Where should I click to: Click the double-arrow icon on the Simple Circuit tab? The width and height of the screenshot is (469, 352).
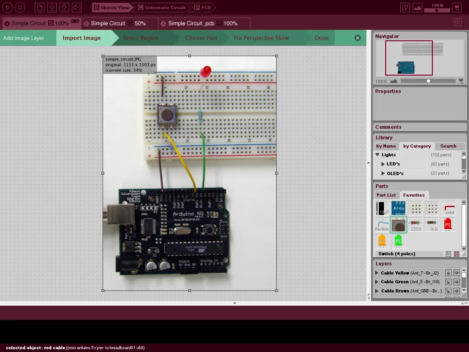point(75,21)
